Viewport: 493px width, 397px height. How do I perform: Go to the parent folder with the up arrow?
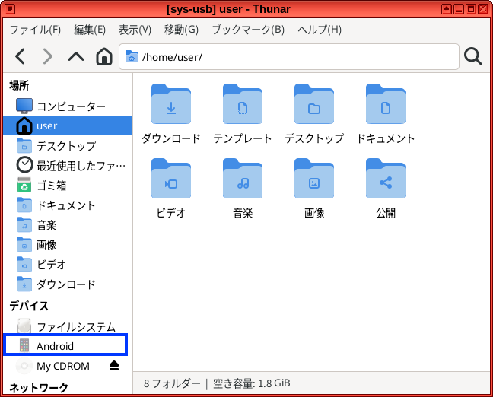coord(76,56)
